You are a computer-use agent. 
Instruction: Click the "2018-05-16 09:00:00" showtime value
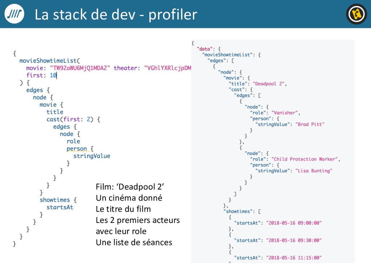coord(294,223)
